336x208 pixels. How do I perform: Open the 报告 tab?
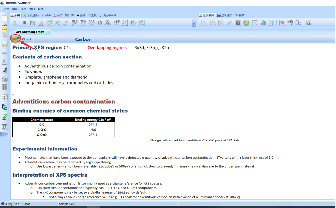(x=240, y=16)
